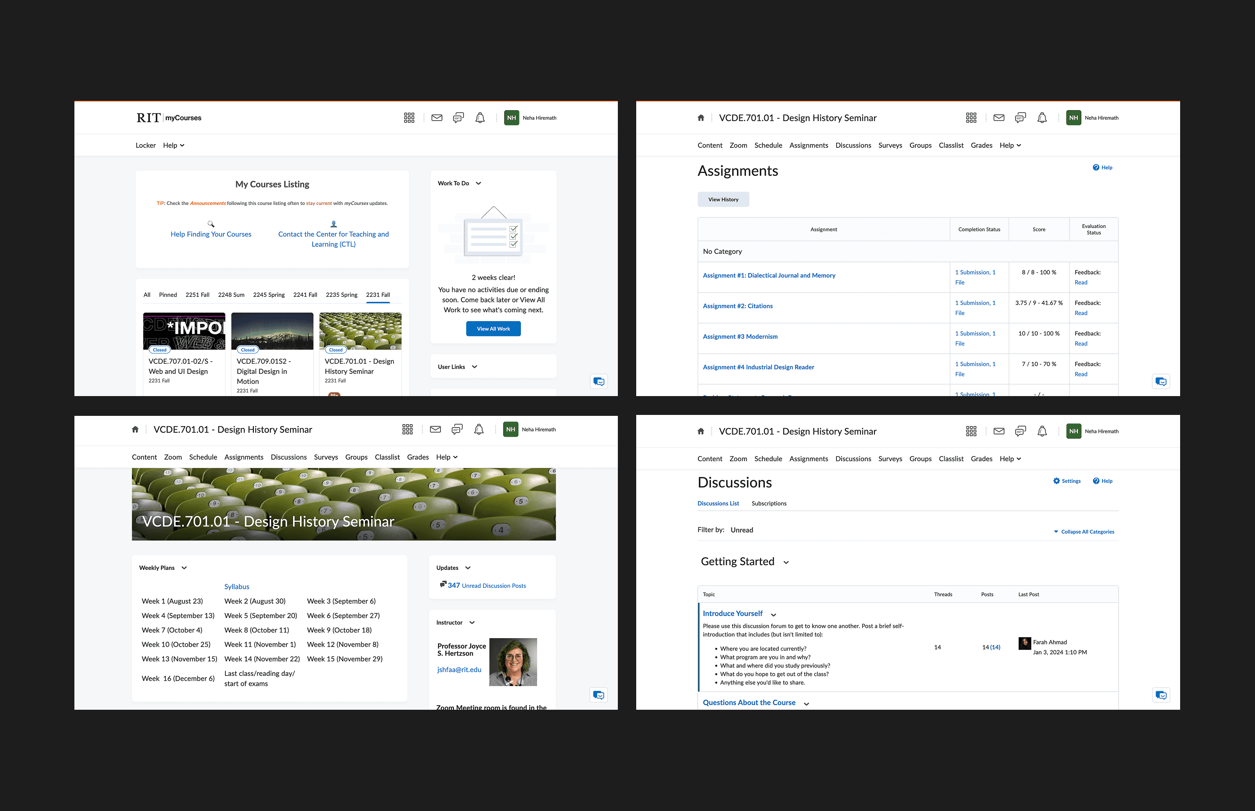Click the home icon beside Design History Seminar

[701, 117]
